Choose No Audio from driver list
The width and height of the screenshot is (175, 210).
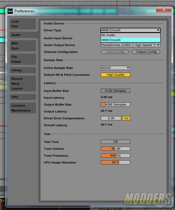coord(131,35)
